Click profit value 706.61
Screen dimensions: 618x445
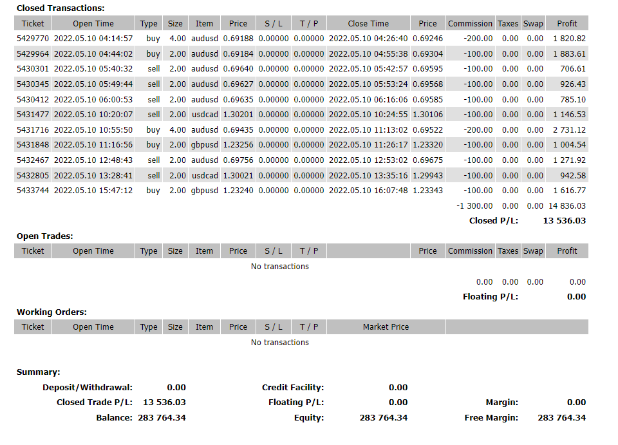tap(573, 68)
